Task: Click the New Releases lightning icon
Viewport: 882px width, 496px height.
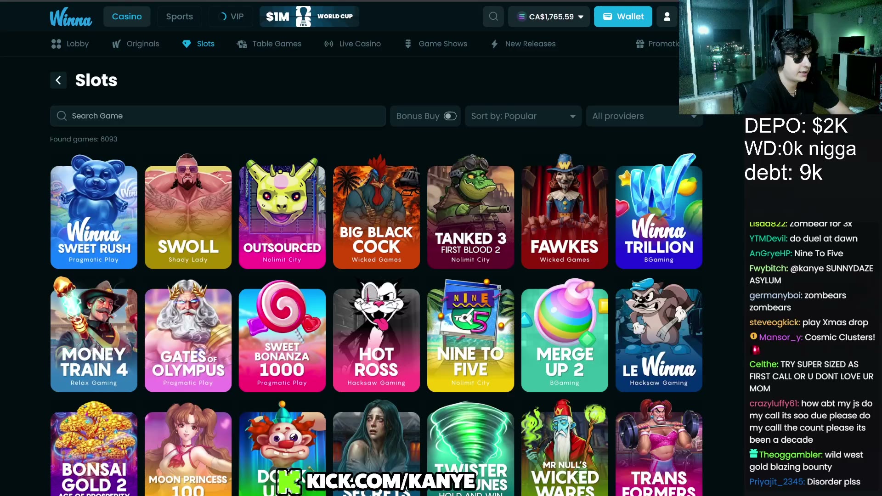Action: pyautogui.click(x=494, y=44)
